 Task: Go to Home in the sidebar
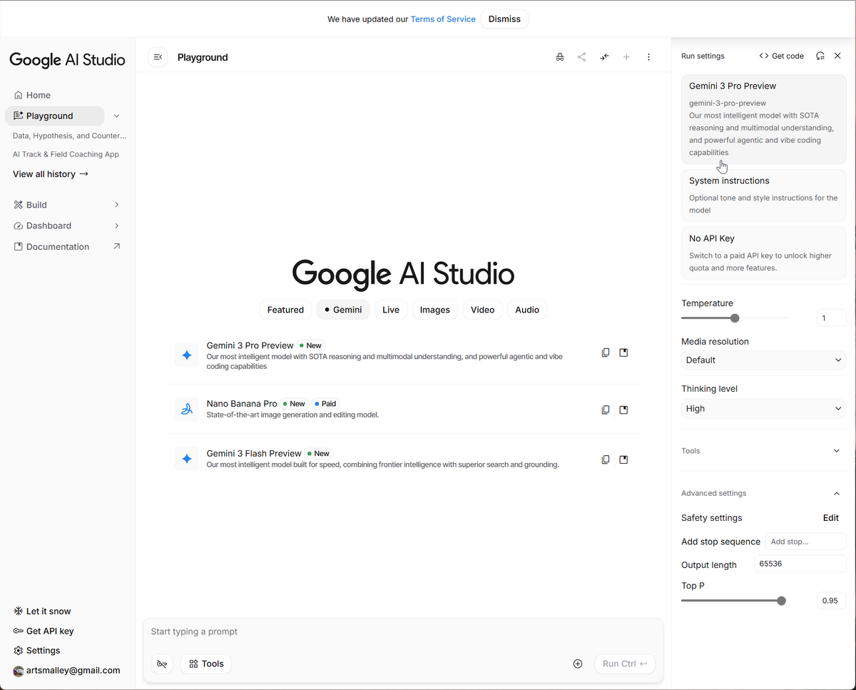(x=32, y=95)
